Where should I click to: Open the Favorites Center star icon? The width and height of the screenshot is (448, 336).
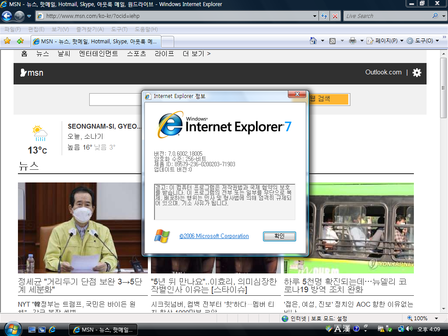point(7,41)
